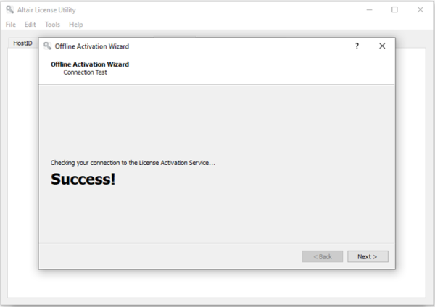Switch to the HostID tab
Screen dimensions: 435x307
(23, 43)
